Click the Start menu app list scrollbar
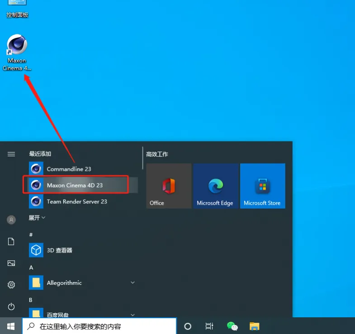Screen dimensions: 355x334 coord(142,158)
